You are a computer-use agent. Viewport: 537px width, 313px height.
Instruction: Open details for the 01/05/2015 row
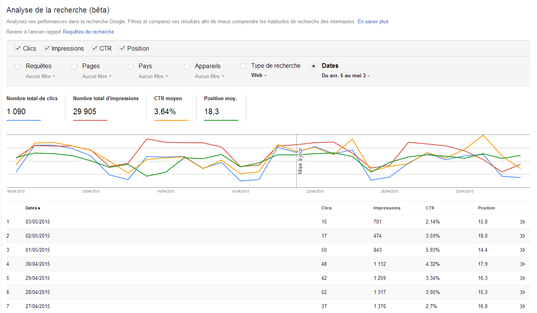tap(523, 250)
